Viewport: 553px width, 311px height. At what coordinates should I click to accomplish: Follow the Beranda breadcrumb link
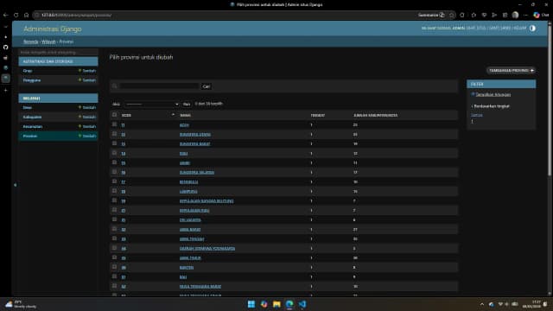pos(31,41)
